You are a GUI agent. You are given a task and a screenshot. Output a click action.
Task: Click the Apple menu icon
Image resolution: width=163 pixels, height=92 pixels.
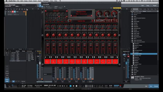tap(6, 1)
